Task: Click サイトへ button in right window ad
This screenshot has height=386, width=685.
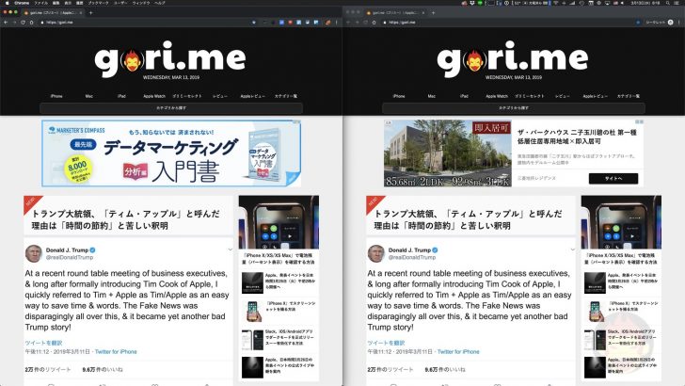Action: pyautogui.click(x=613, y=178)
